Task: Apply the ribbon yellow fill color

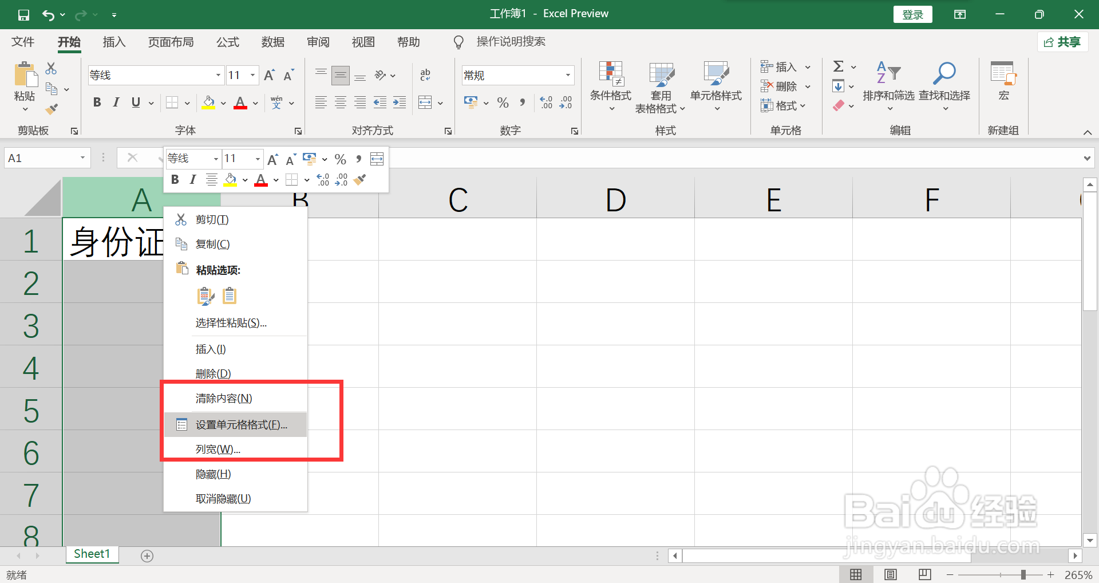Action: [208, 103]
